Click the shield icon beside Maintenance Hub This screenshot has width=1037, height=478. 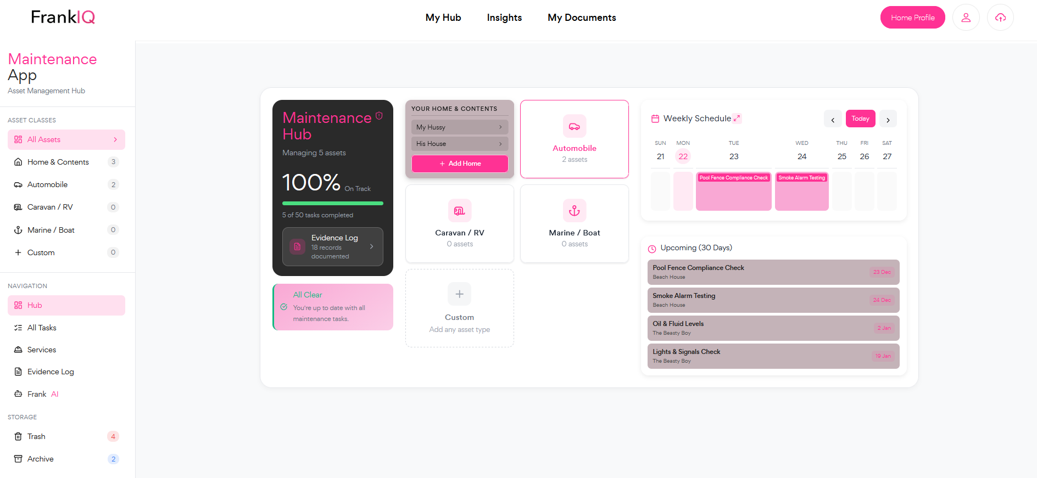coord(379,116)
